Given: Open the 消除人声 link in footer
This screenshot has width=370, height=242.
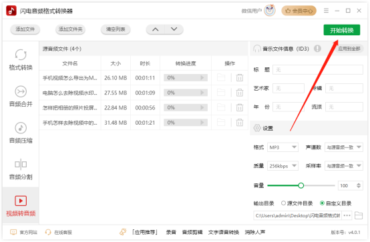Looking at the screenshot, I should point(255,233).
